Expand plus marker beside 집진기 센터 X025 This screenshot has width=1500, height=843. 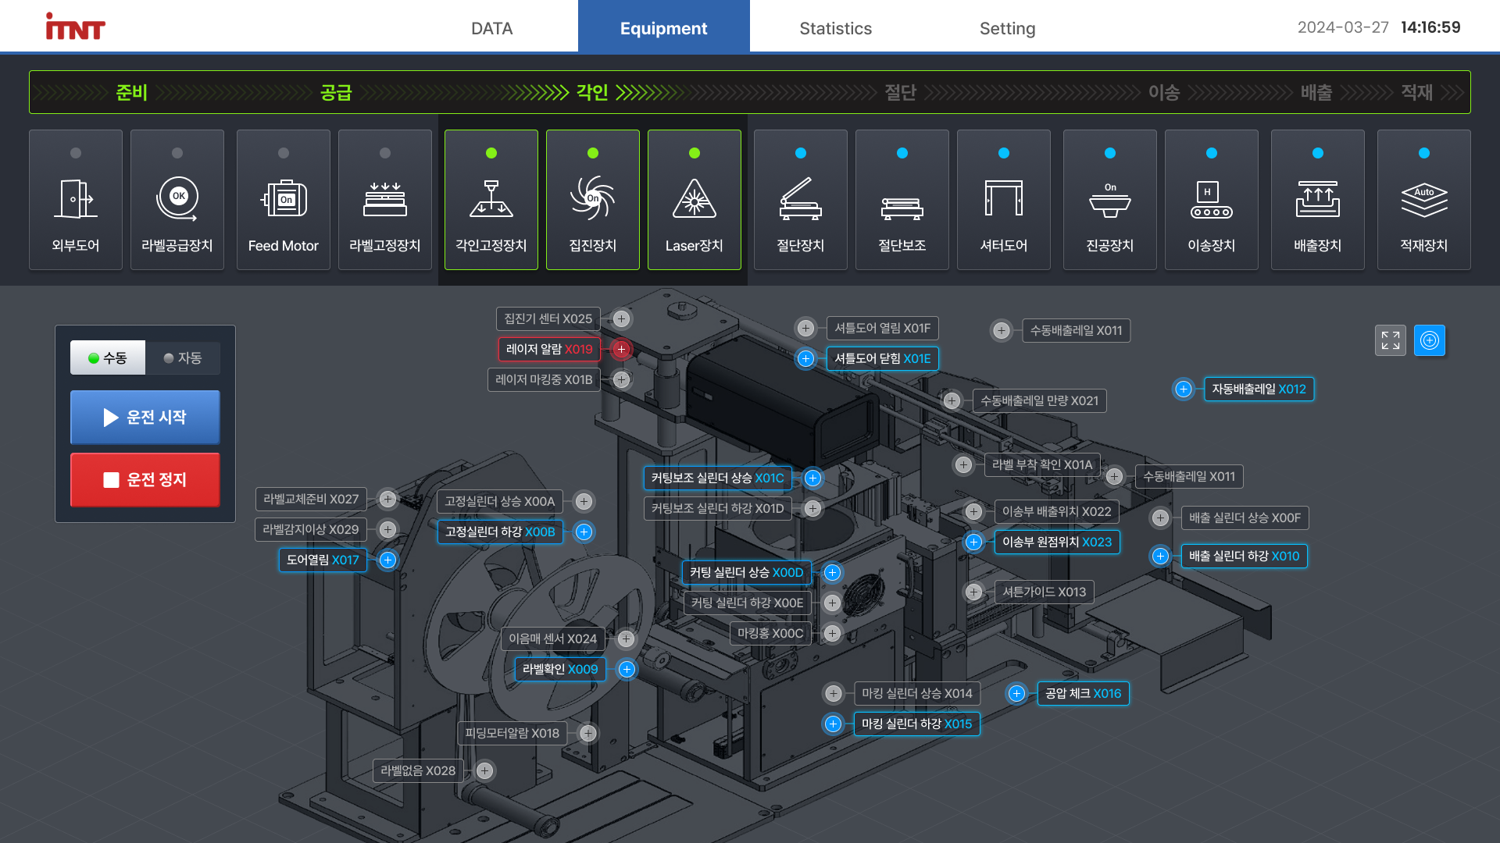621,318
